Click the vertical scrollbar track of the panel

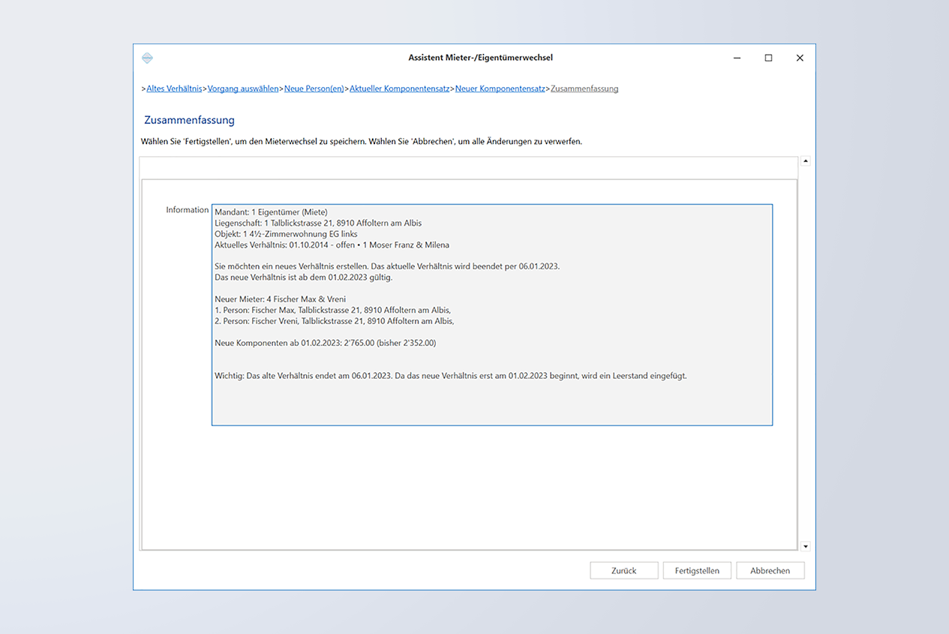pos(806,353)
